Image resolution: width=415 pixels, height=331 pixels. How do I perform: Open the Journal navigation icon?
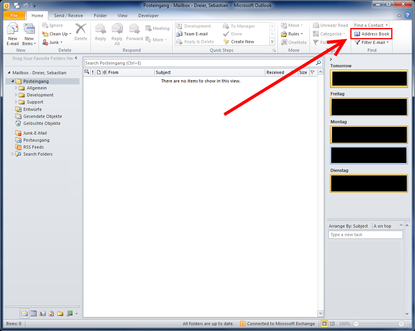coord(69,313)
